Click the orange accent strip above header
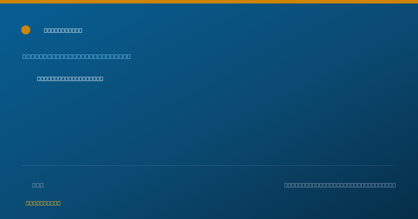Screen dimensions: 418x219 209,2
